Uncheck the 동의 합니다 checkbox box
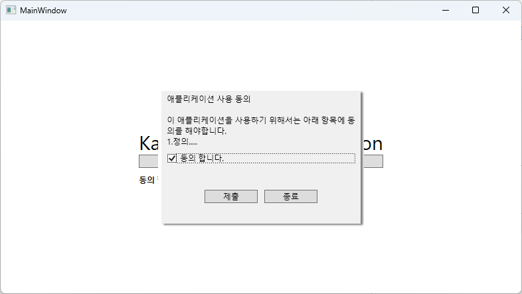Screen dimensions: 522x294 172,159
